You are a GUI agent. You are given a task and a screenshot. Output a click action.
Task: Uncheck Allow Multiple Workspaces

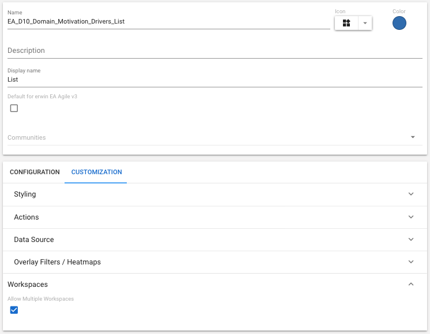14,310
